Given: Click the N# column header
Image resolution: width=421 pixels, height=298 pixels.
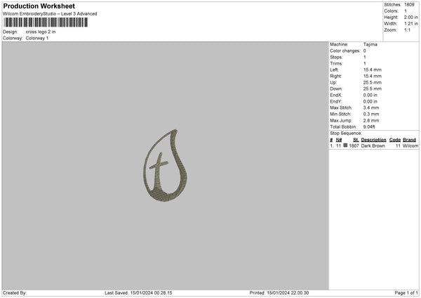Looking at the screenshot, I should [339, 140].
